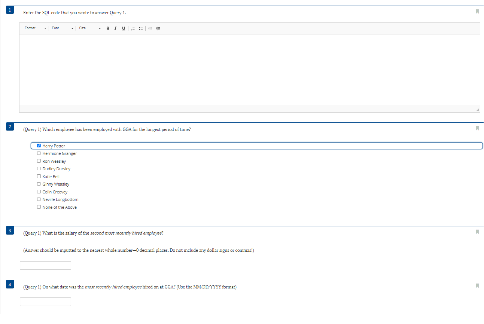This screenshot has height=324, width=484.
Task: Insert a numbered list
Action: 133,28
